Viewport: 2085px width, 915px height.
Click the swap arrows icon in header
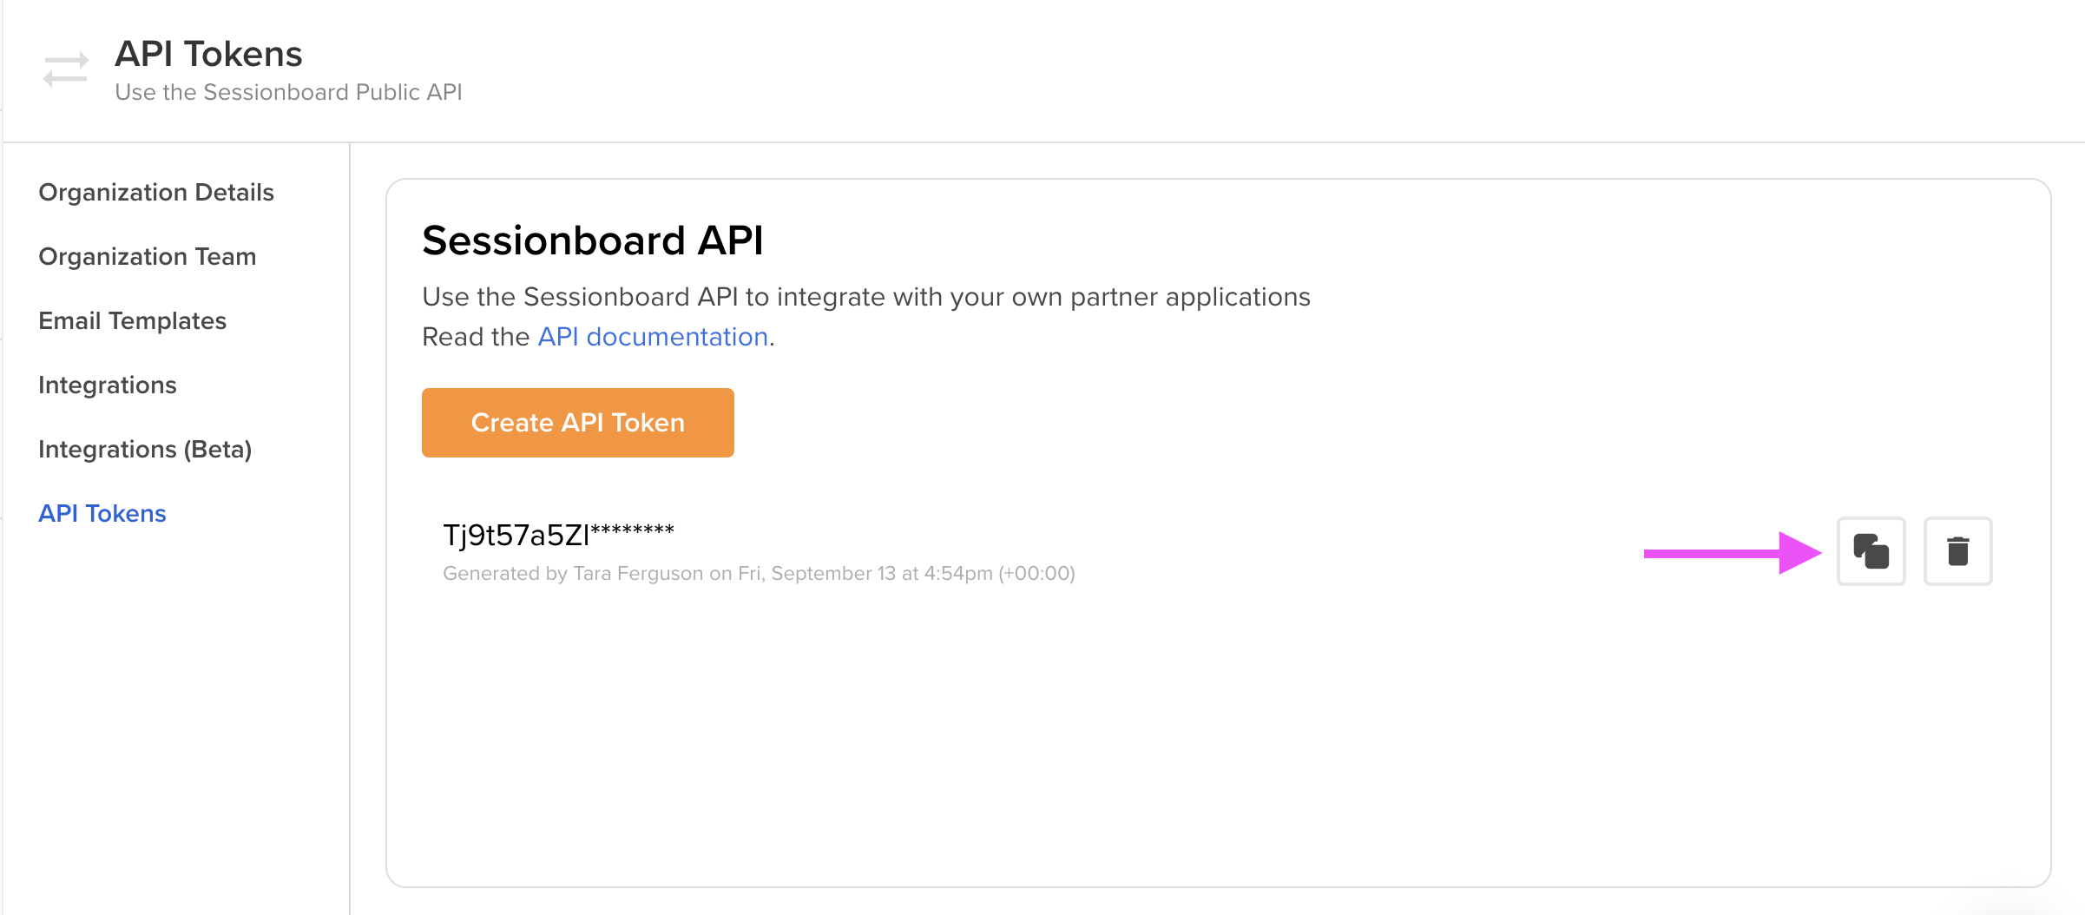tap(66, 69)
